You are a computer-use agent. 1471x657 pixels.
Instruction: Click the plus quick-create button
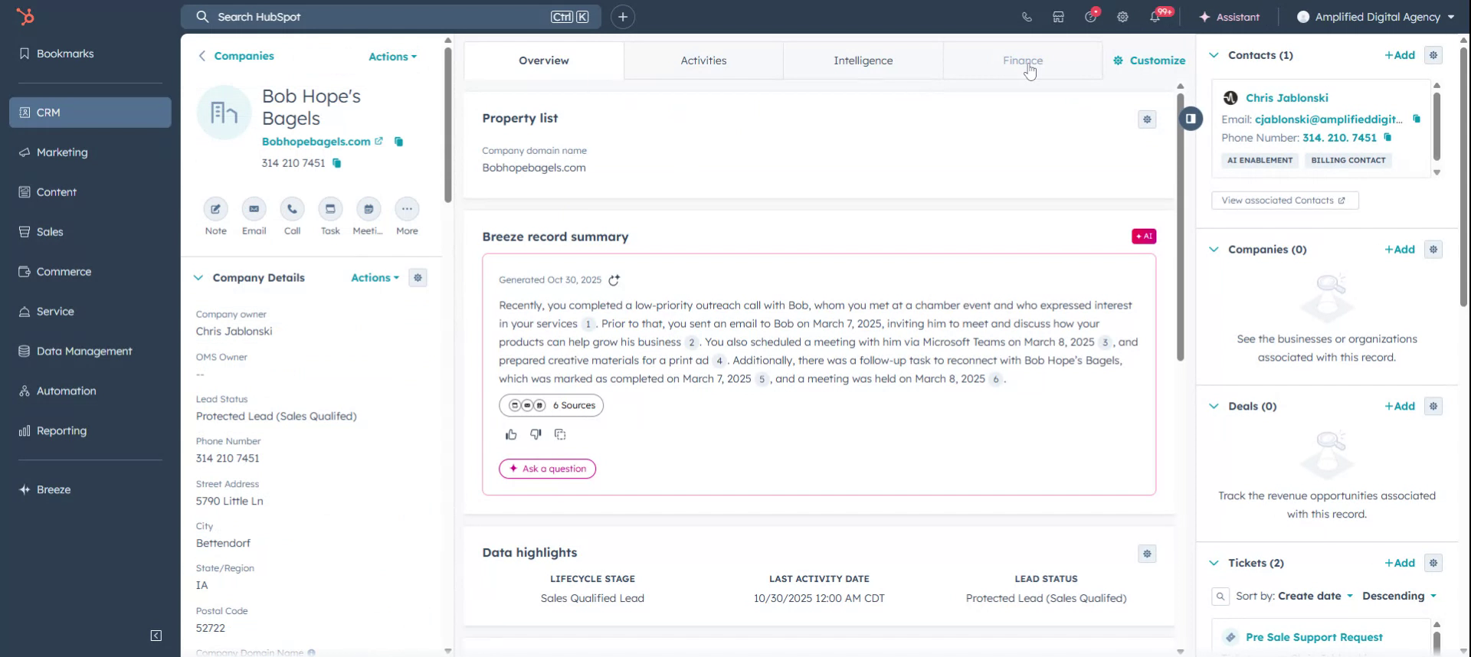click(x=623, y=17)
